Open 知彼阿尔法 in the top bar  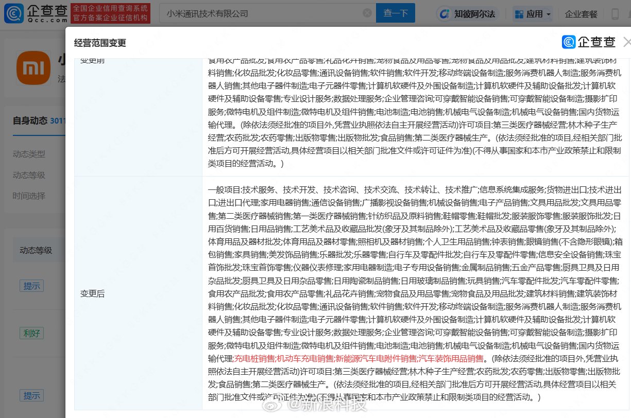(x=468, y=14)
